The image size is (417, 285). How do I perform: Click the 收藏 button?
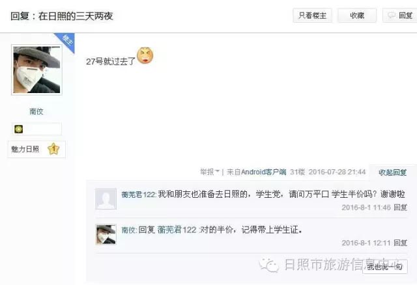(x=357, y=16)
